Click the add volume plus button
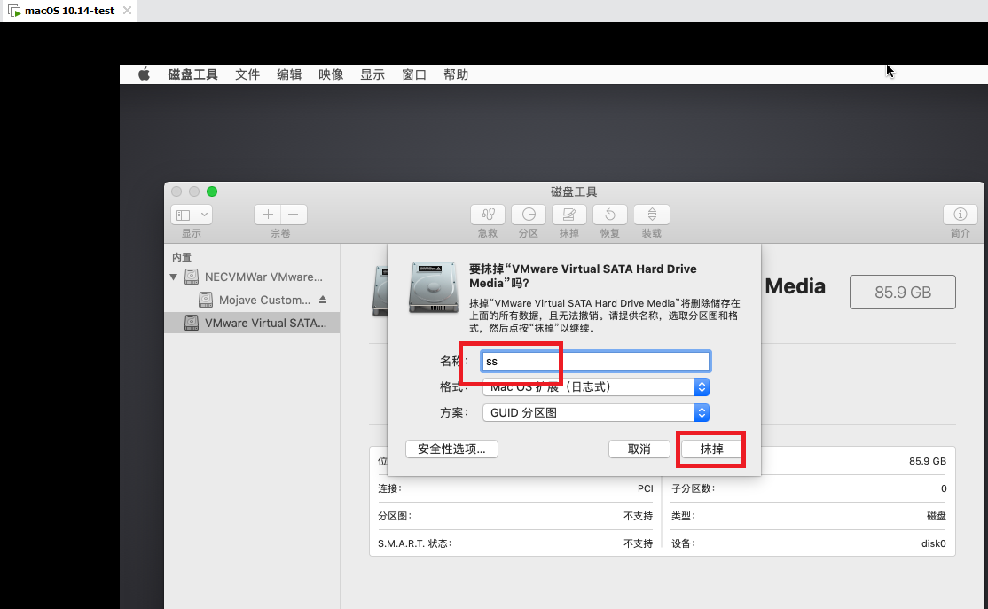 point(268,215)
